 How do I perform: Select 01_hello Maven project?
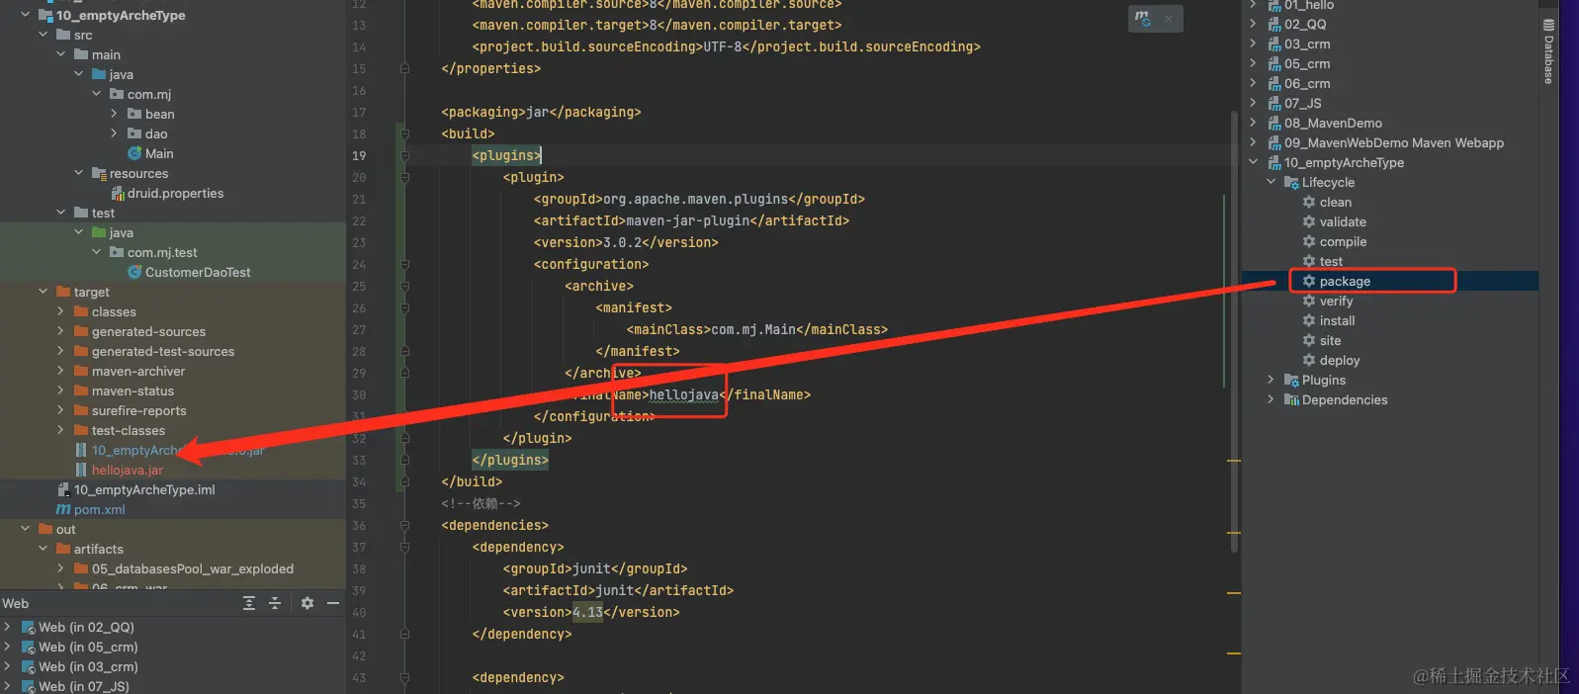point(1308,6)
